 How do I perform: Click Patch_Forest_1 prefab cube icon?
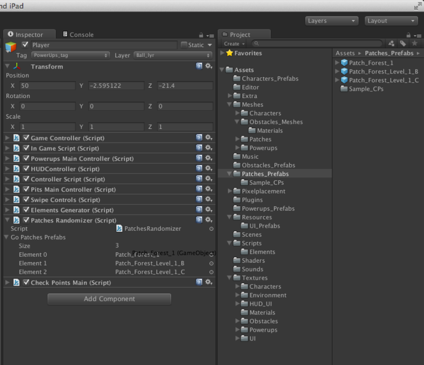[344, 63]
